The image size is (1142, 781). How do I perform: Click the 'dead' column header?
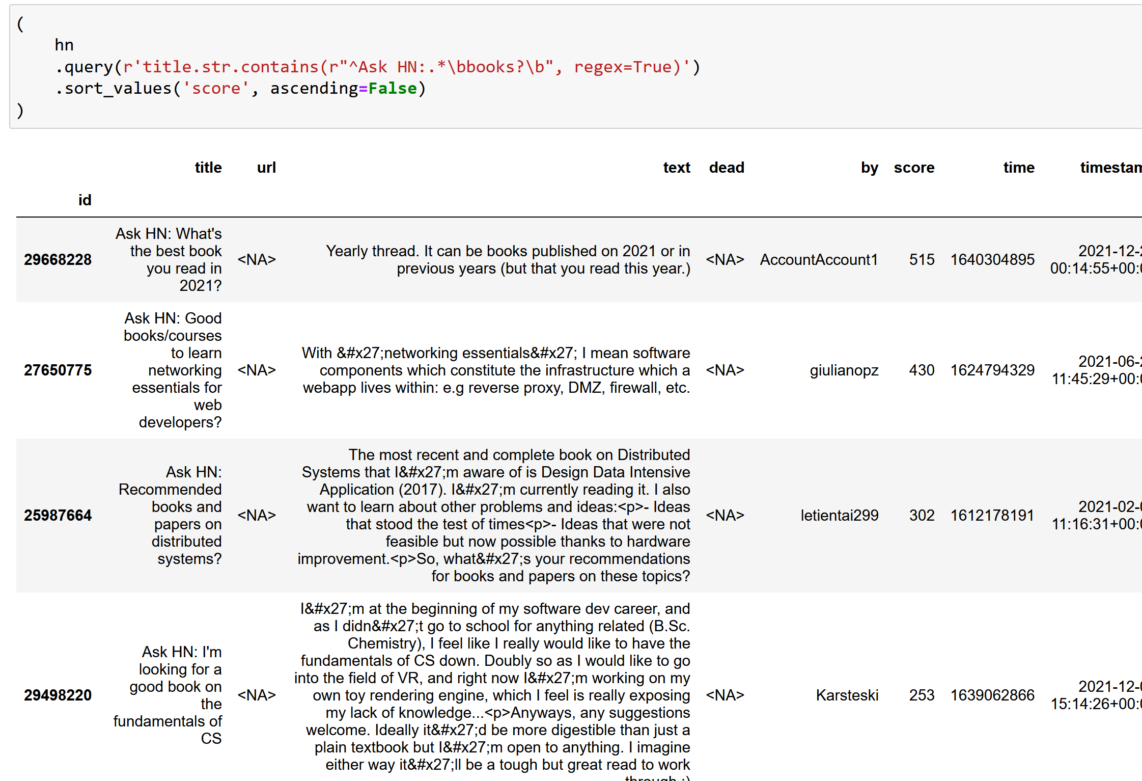tap(726, 168)
